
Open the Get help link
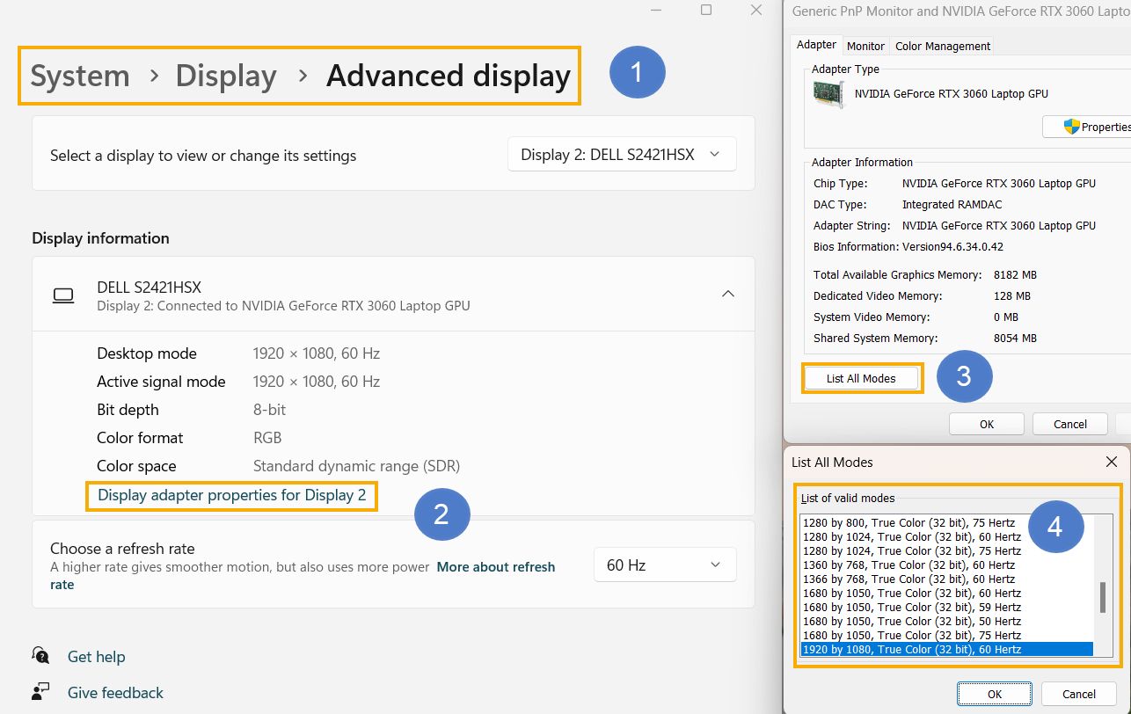click(96, 657)
